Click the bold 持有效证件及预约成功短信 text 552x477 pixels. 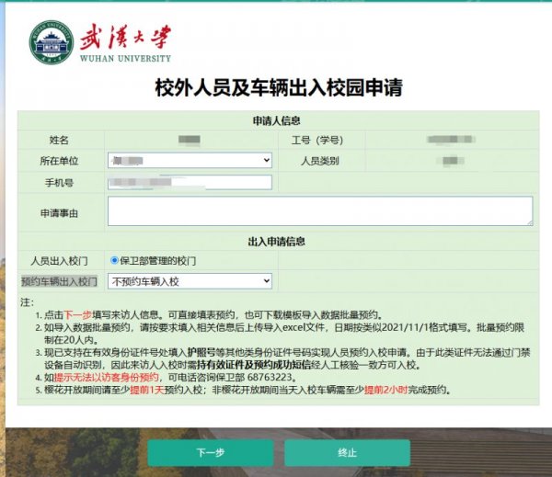point(254,365)
